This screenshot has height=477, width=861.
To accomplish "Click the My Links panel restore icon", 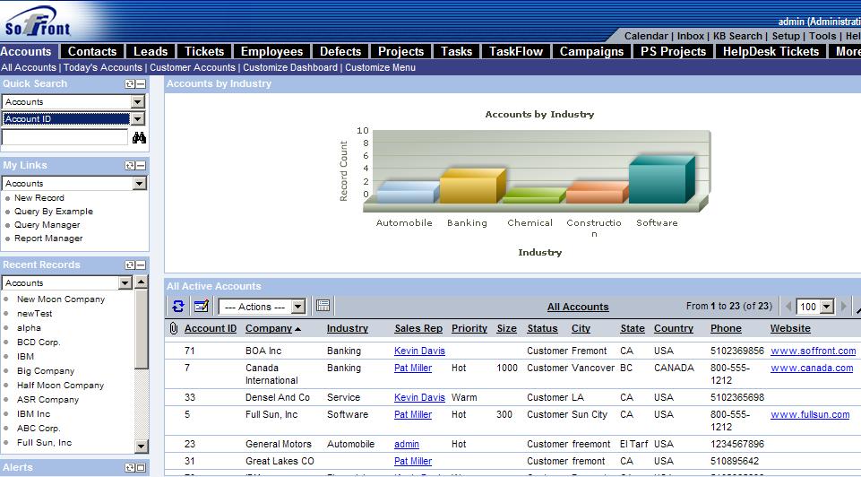I will pyautogui.click(x=130, y=165).
